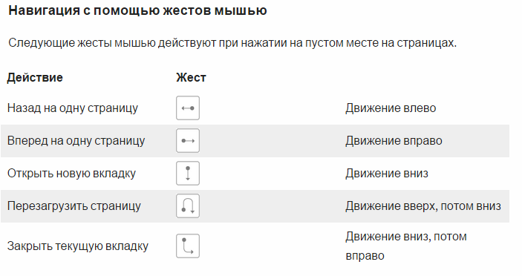Click the intro sentence starting with 'Следующие жесты'
Viewport: 522px width, 276px height.
[232, 43]
